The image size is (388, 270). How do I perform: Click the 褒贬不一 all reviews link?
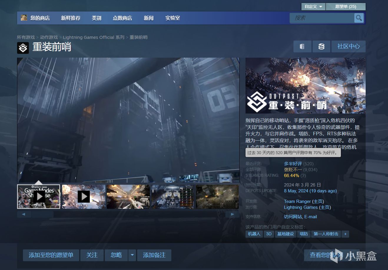click(x=293, y=169)
